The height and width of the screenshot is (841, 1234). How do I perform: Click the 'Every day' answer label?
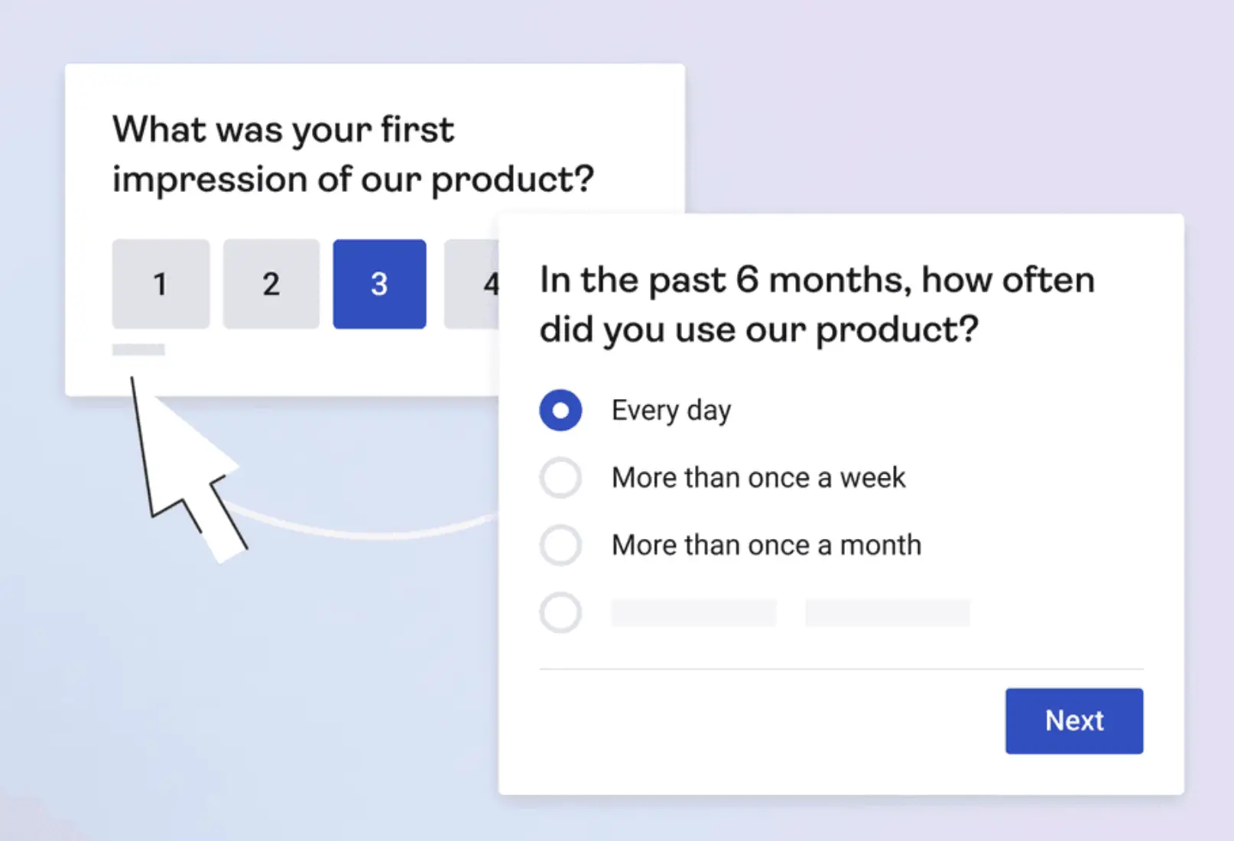point(671,410)
